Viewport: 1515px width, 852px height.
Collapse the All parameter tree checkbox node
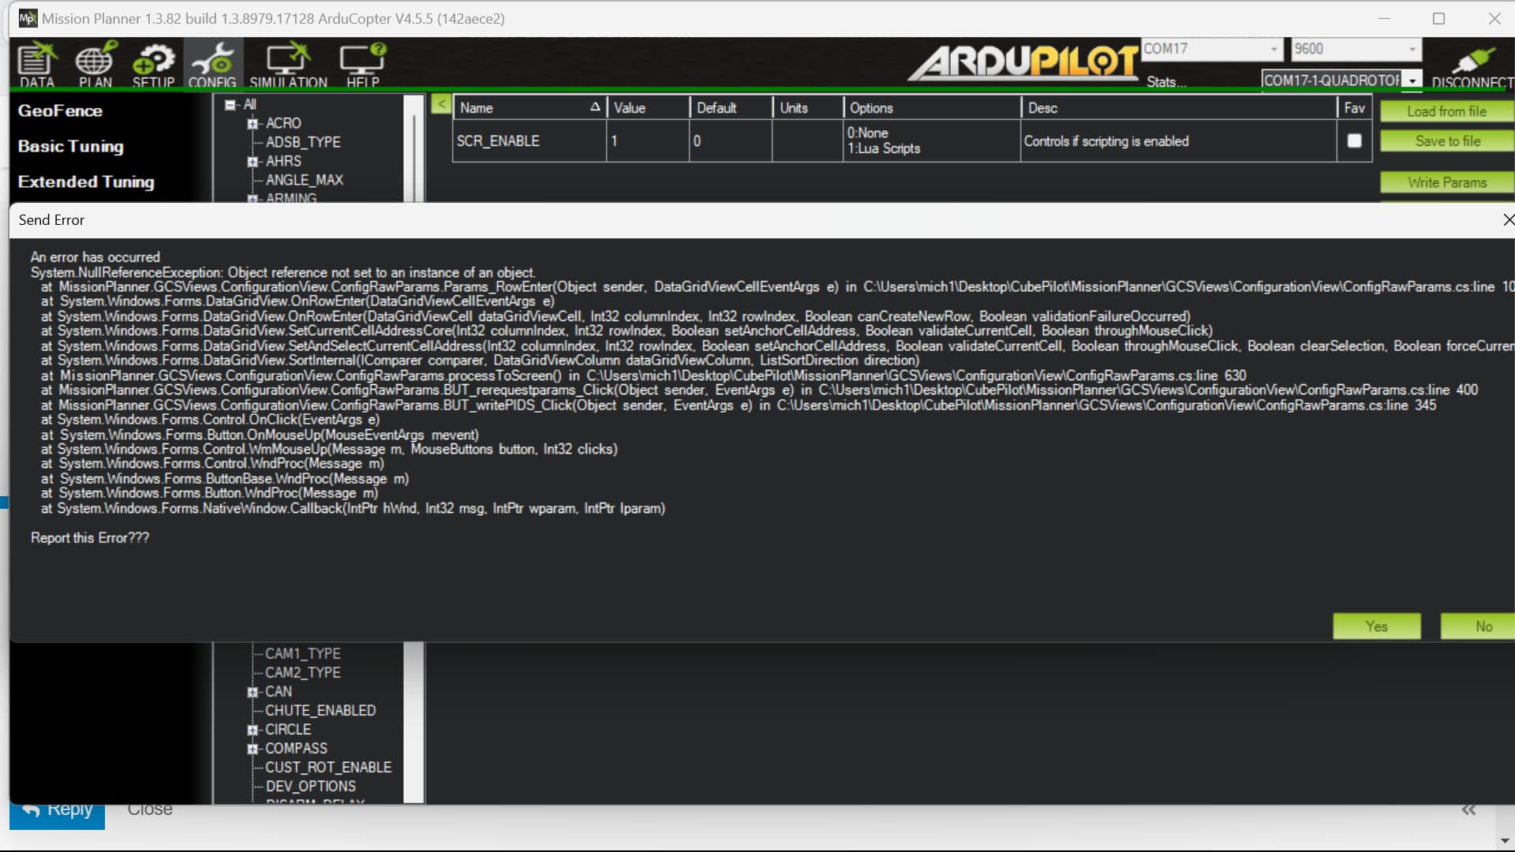(230, 103)
